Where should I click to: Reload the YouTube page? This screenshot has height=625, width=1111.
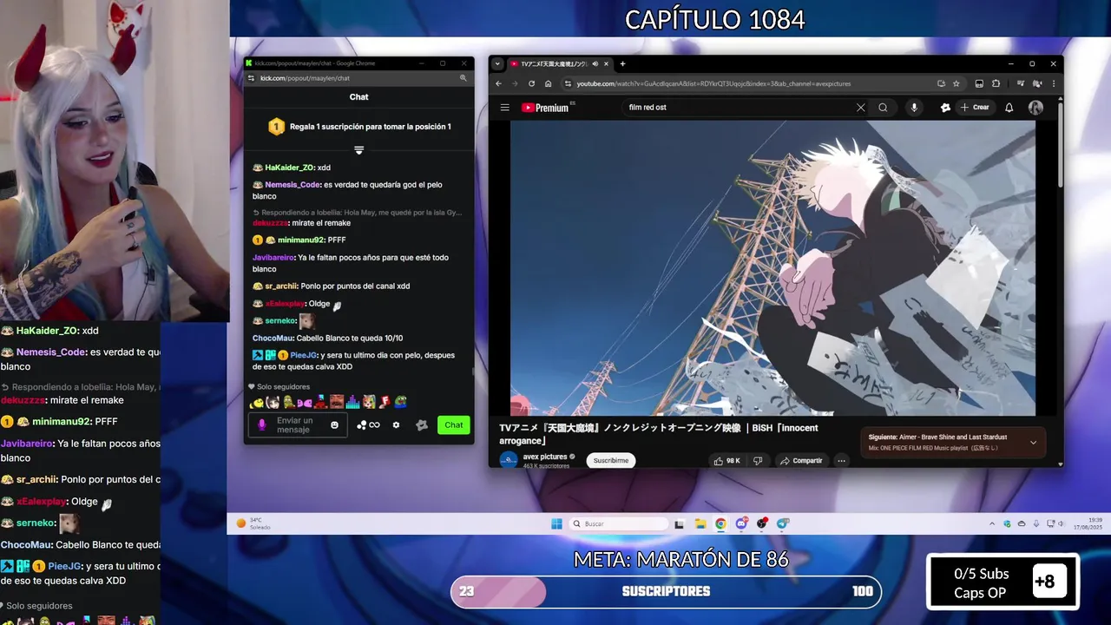coord(531,83)
